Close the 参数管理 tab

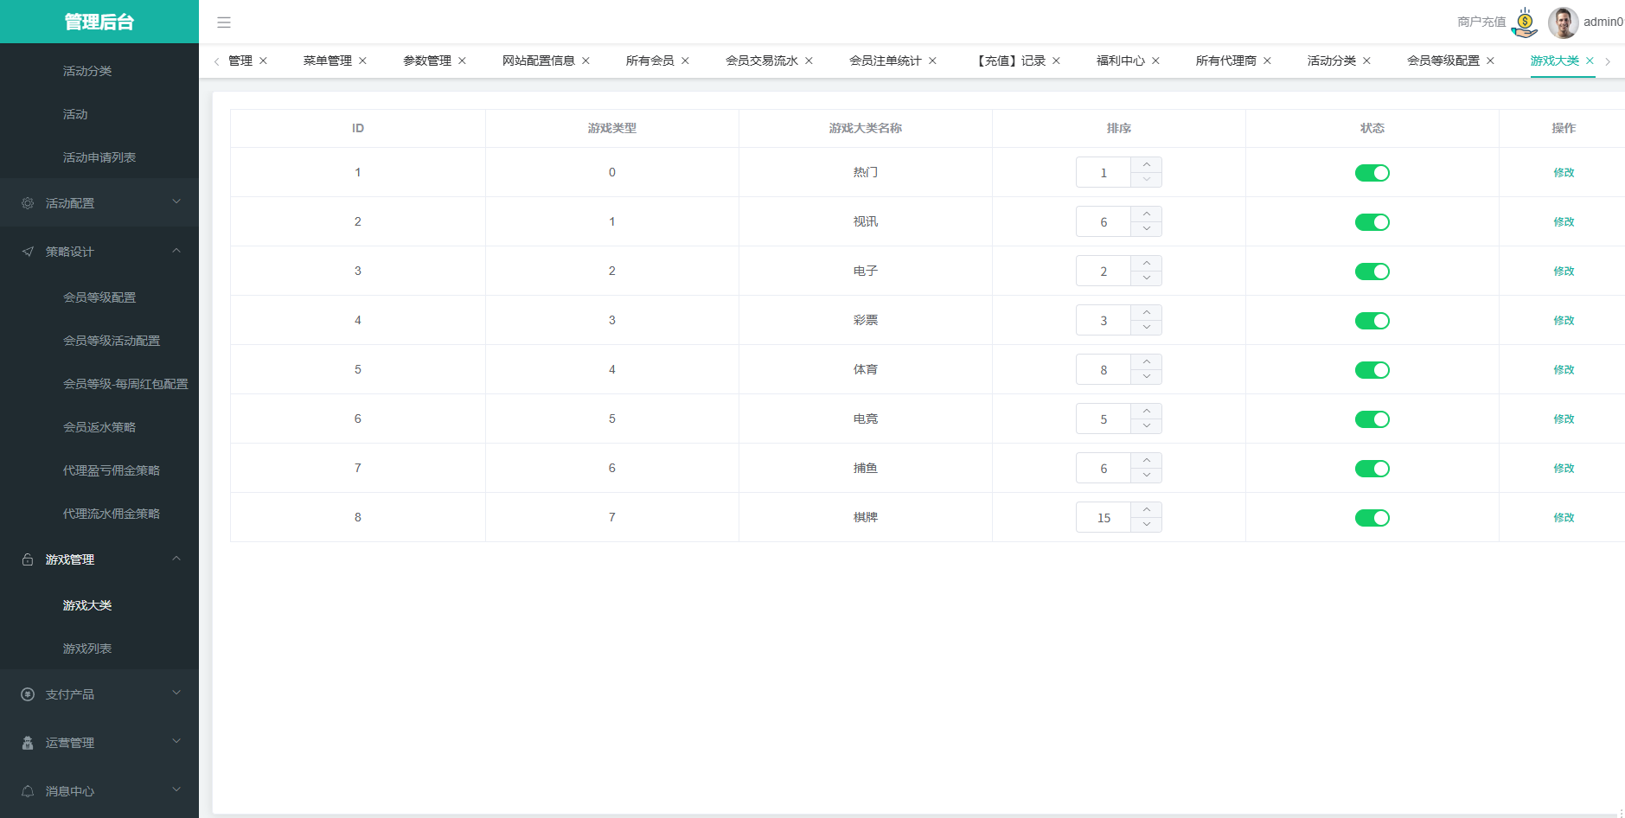(x=462, y=61)
